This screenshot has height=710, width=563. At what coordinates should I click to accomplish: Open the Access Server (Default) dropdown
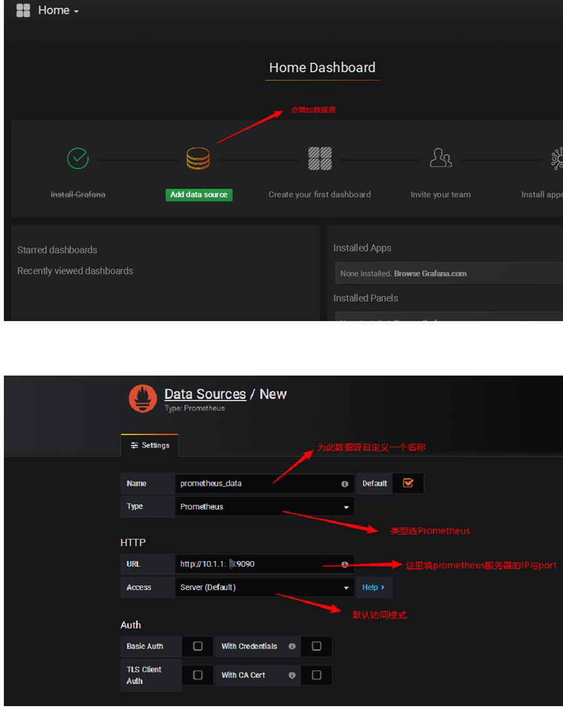[265, 587]
